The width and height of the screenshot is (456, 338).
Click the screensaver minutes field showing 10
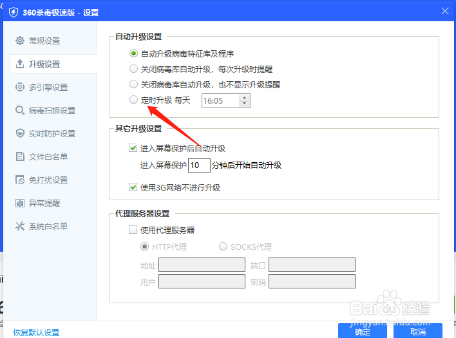tap(199, 165)
